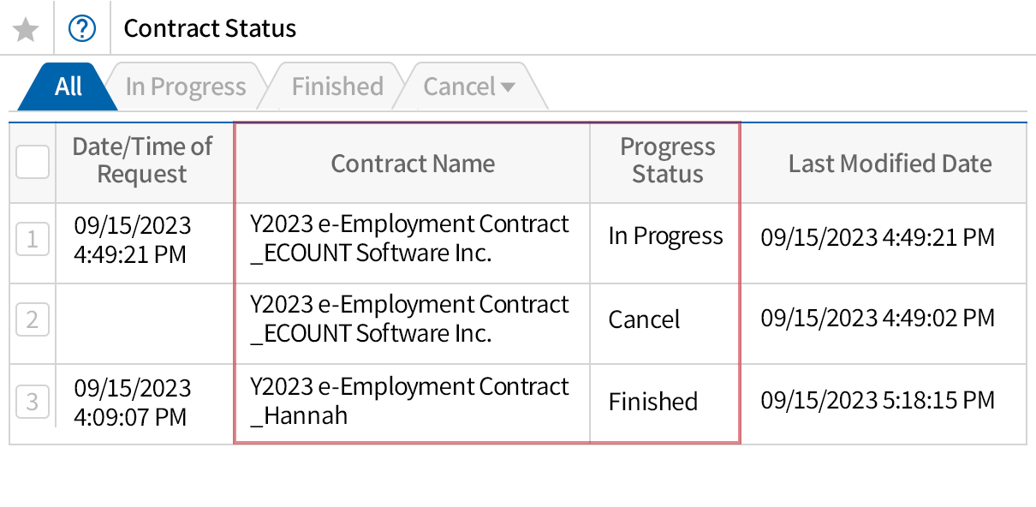This screenshot has height=507, width=1036.
Task: Open the Y2023 e-Employment Contract_Hannah entry
Action: [x=413, y=402]
